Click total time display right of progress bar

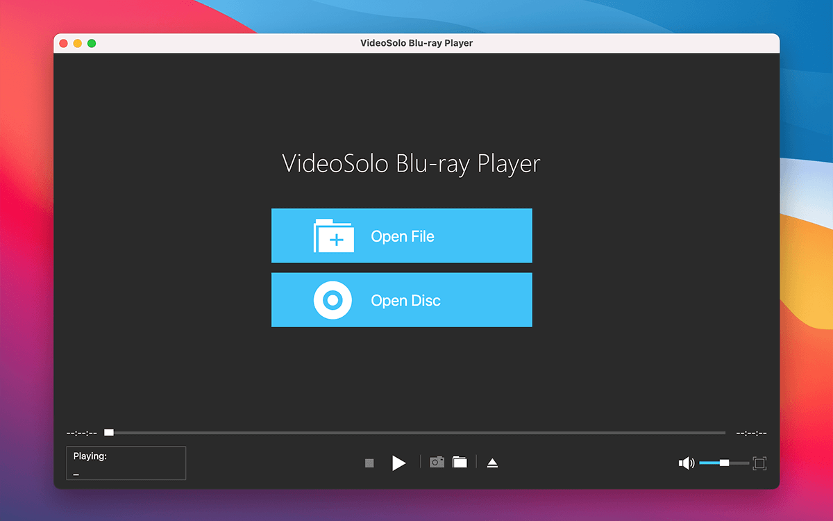pyautogui.click(x=751, y=433)
